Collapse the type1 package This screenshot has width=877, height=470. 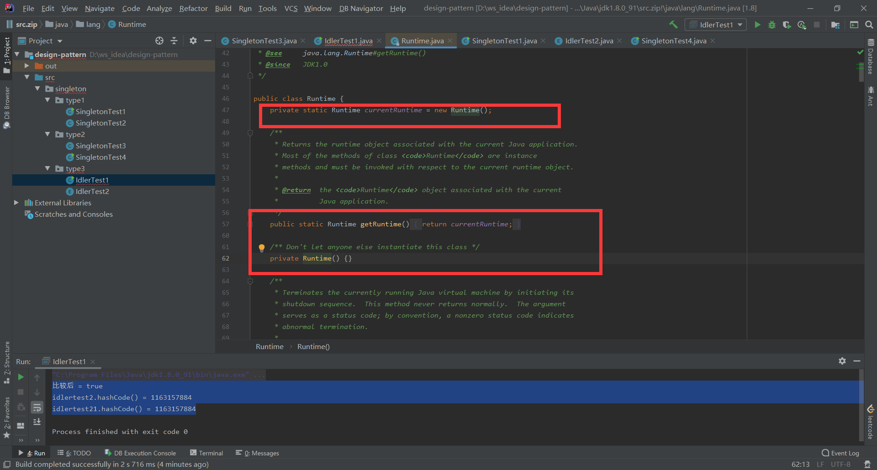pyautogui.click(x=48, y=100)
